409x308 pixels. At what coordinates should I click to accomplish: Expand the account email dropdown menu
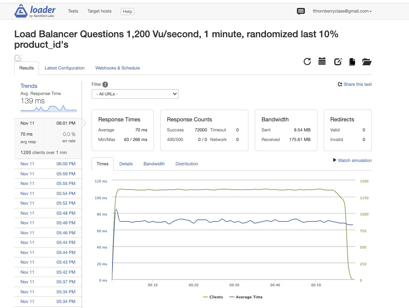342,11
